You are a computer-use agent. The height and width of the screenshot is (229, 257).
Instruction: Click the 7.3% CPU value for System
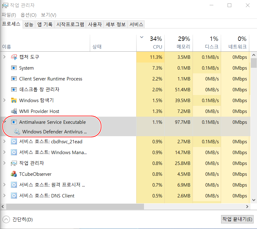click(x=157, y=68)
